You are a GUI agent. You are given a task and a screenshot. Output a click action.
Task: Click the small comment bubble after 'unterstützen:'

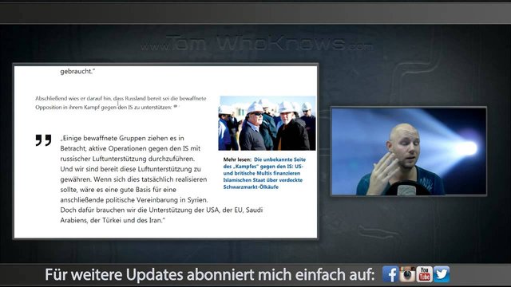(176, 106)
